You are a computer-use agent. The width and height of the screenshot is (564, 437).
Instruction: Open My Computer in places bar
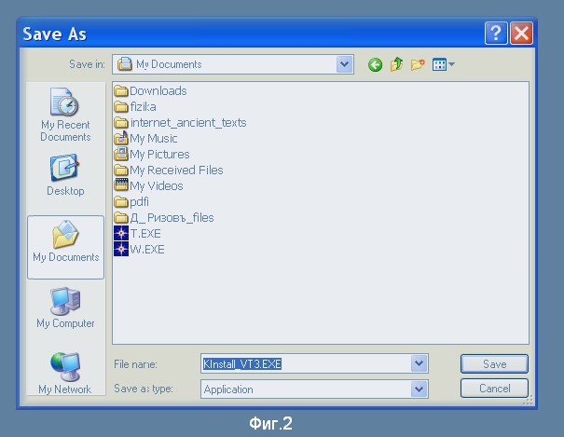coord(65,309)
